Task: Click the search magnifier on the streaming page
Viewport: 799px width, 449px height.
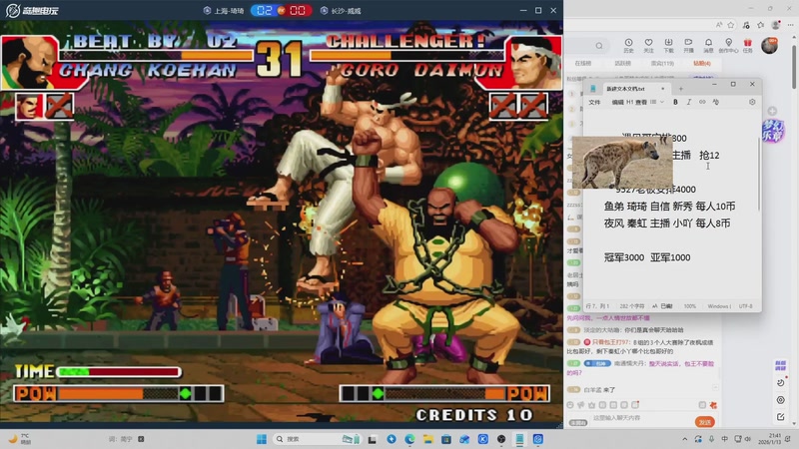Action: click(599, 46)
